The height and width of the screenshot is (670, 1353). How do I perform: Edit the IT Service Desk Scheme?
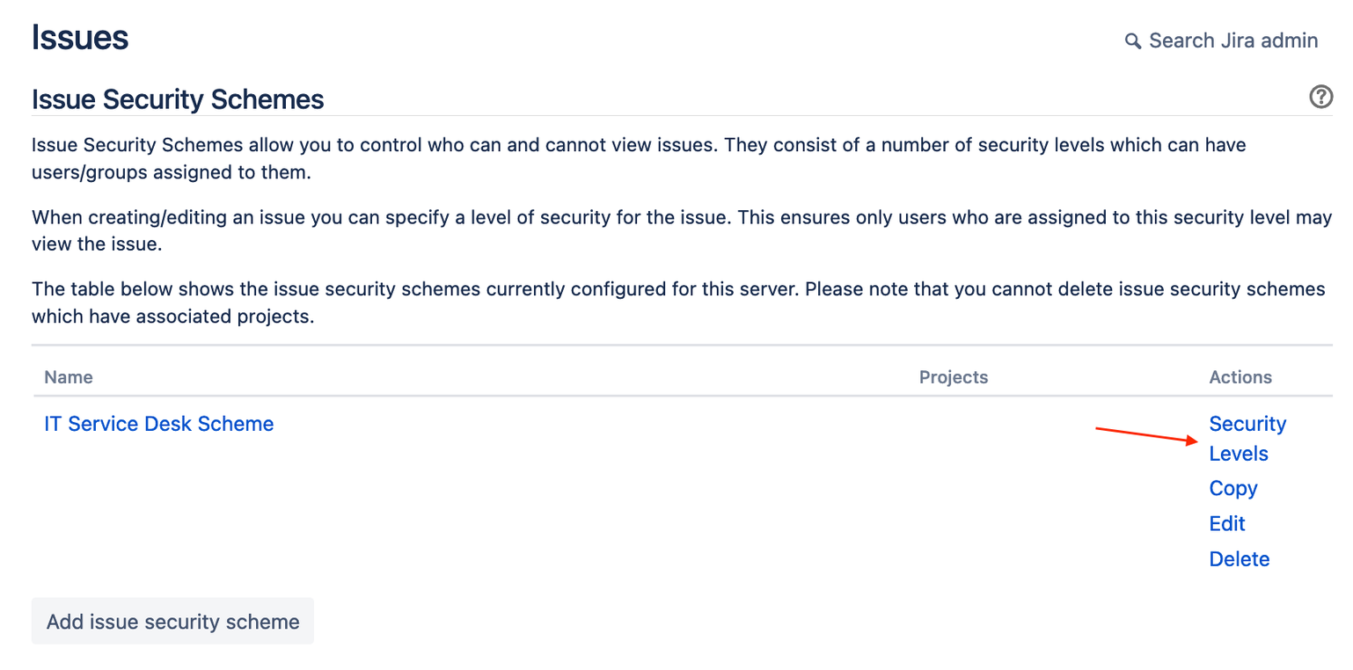1227,524
